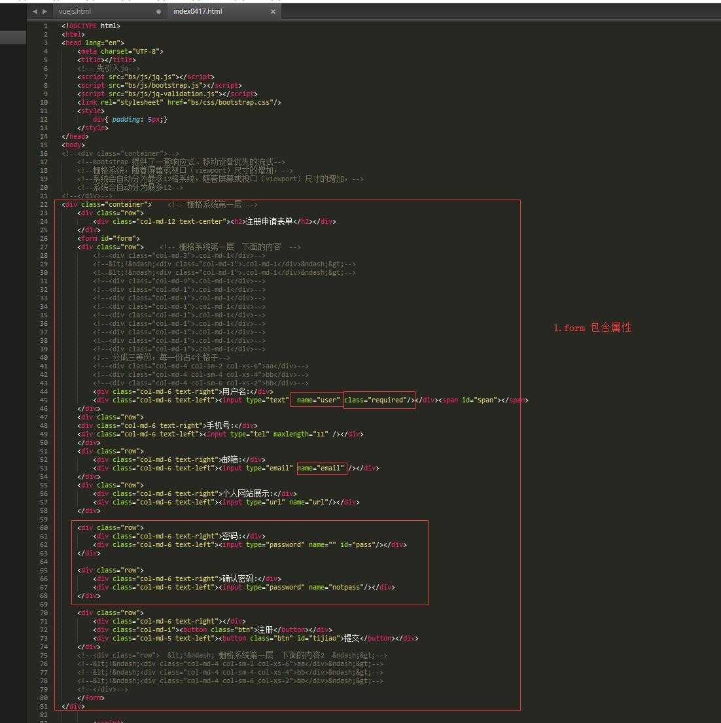Click gutter line number 81
Image resolution: width=721 pixels, height=723 pixels.
44,706
